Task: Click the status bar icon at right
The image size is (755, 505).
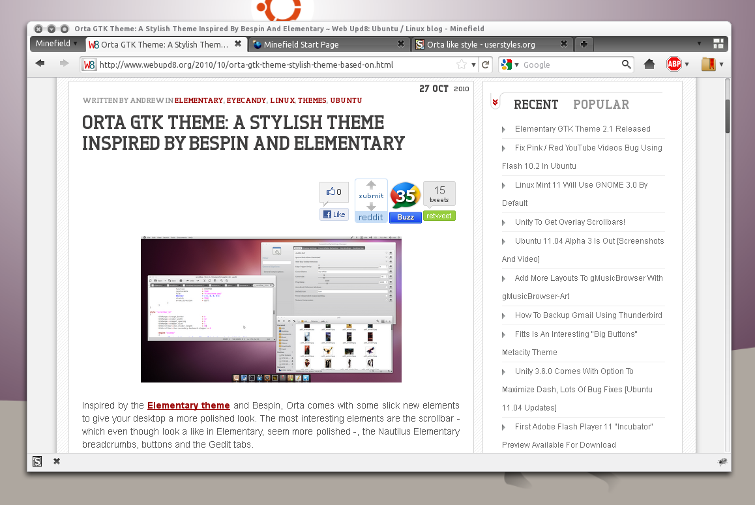Action: [722, 462]
